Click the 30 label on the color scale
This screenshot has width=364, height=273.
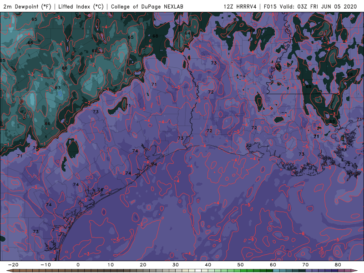pyautogui.click(x=176, y=265)
